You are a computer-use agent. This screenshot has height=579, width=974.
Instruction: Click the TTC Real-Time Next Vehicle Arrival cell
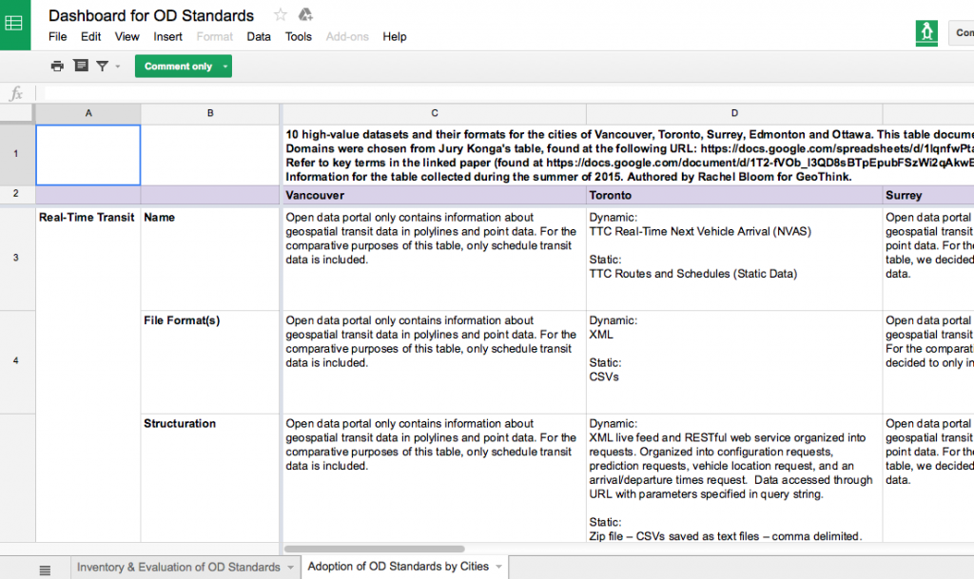coord(734,259)
